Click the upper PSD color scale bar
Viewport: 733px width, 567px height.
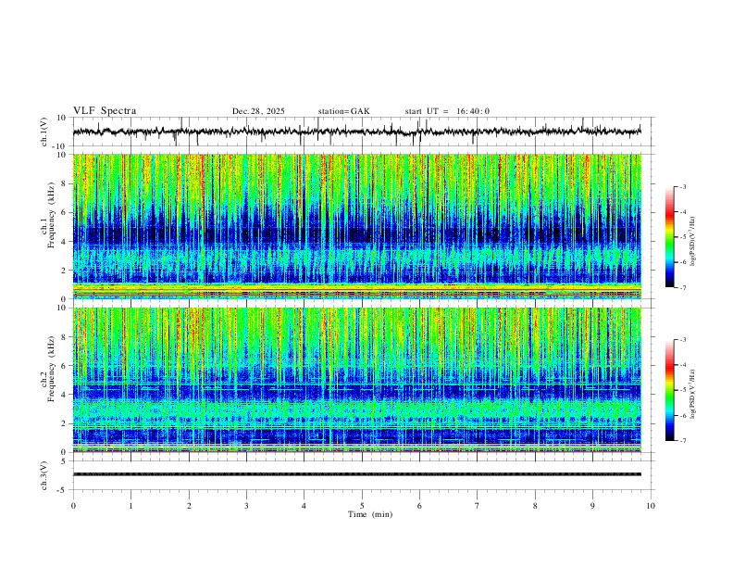[670, 237]
